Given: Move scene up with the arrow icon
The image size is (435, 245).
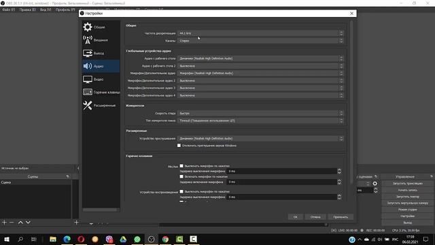Looking at the screenshot, I should point(20,223).
